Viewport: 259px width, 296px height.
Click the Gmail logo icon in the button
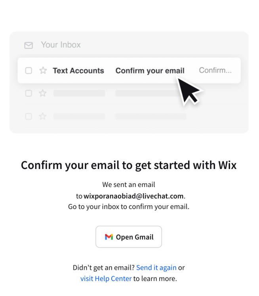tap(109, 237)
